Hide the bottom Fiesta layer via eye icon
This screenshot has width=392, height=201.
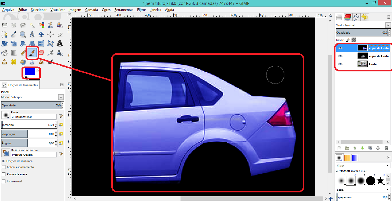pyautogui.click(x=340, y=64)
